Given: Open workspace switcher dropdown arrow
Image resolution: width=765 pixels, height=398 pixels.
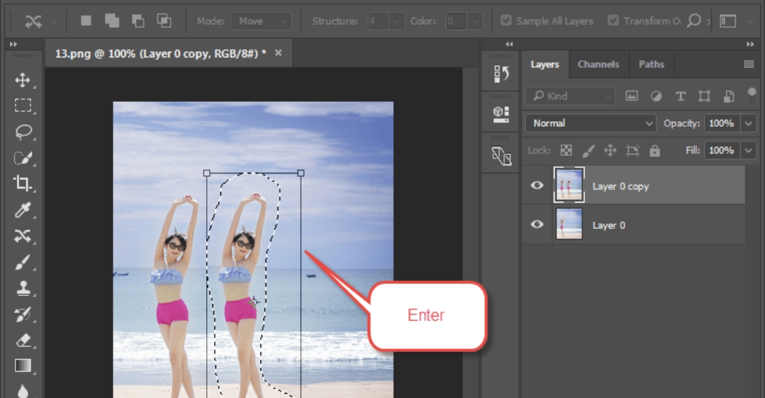Looking at the screenshot, I should tap(749, 21).
